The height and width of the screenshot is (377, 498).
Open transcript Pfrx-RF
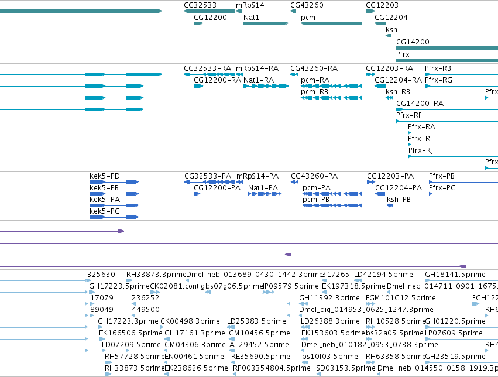point(409,115)
